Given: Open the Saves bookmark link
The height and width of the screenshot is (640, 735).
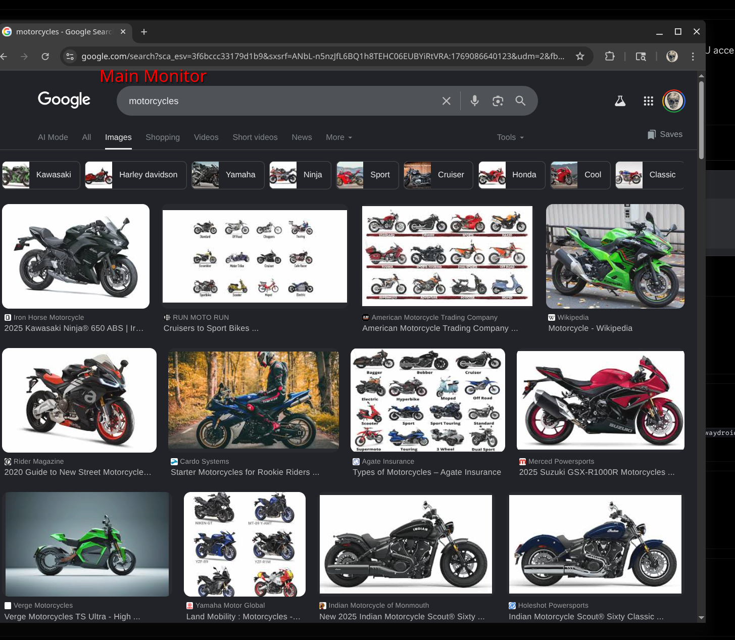Looking at the screenshot, I should tap(665, 134).
